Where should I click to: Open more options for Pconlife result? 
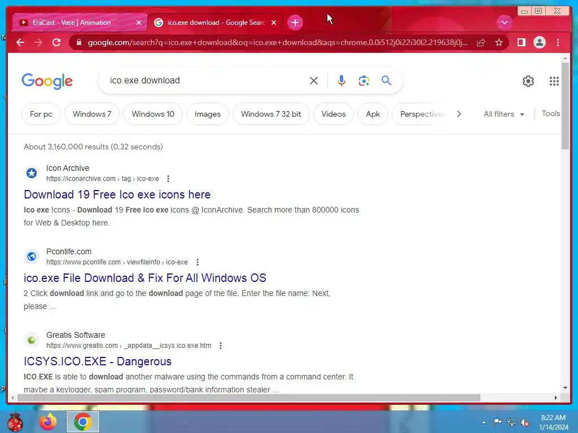click(x=198, y=262)
